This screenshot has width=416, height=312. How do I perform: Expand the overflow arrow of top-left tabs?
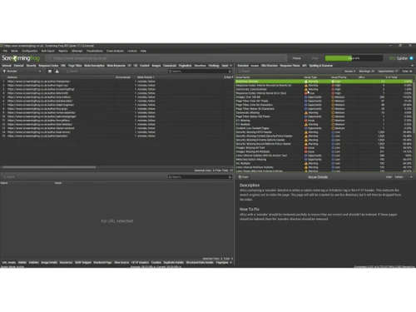tap(230, 66)
